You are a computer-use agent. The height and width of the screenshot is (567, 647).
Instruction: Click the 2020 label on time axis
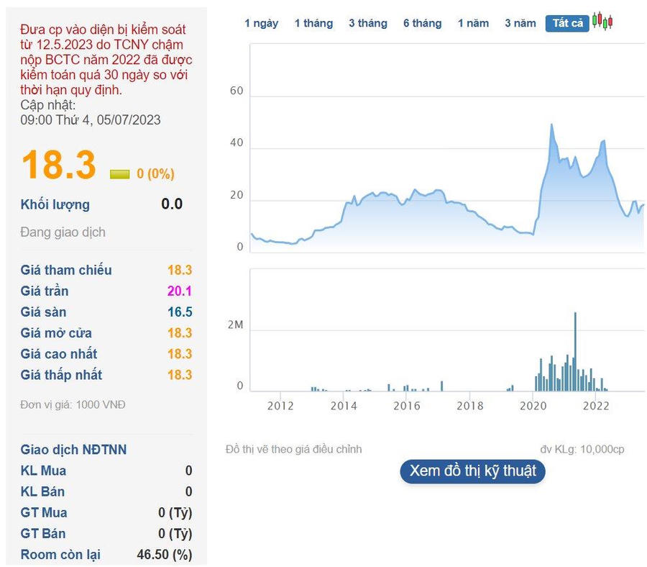tap(533, 406)
